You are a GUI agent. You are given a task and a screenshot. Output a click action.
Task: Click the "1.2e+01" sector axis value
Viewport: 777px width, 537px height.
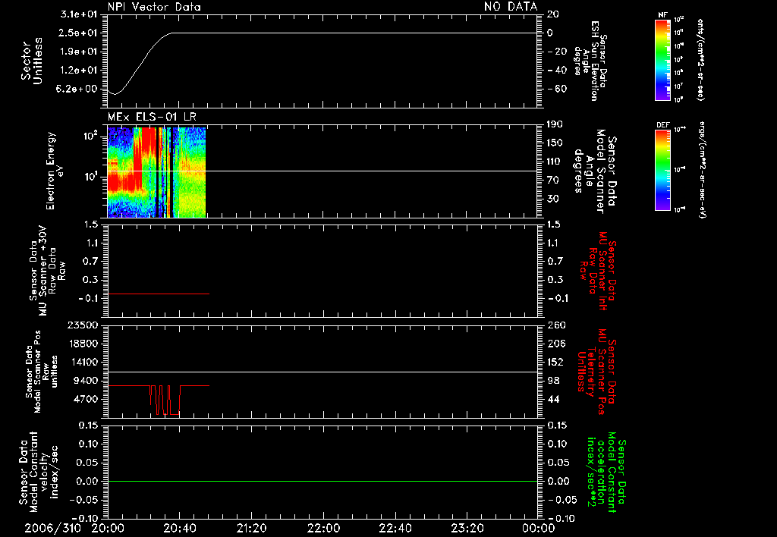click(x=78, y=71)
